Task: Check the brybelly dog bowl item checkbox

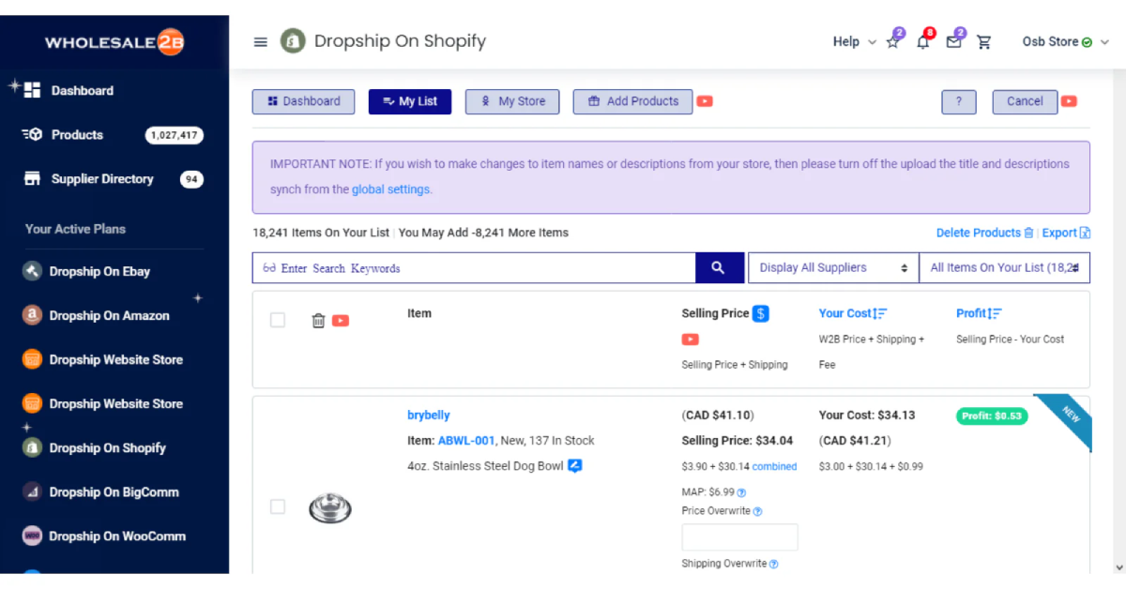Action: click(278, 506)
